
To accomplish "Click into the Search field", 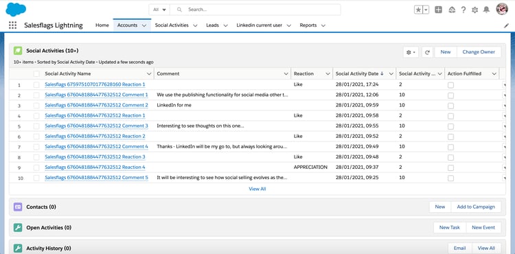I will (x=255, y=10).
